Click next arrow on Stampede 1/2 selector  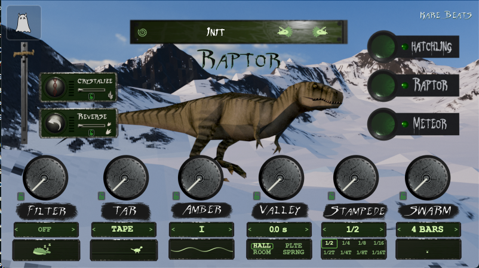pos(381,229)
